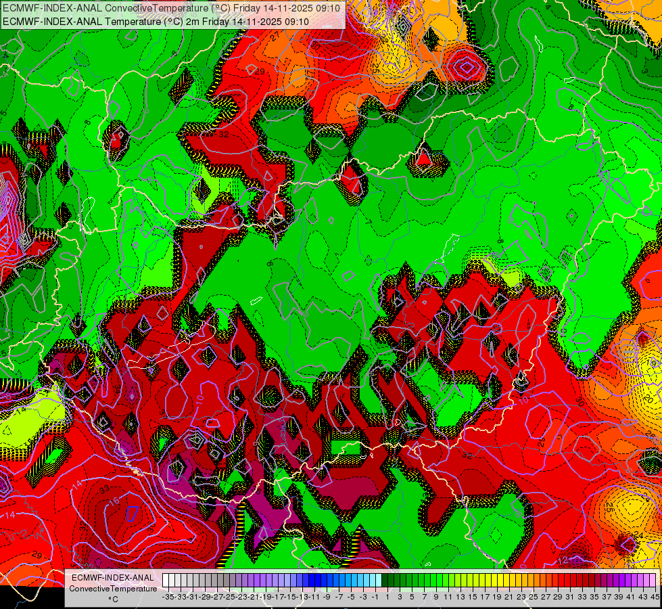Click the ECMWF-INDEX-ANAL label in the legend
Image resolution: width=662 pixels, height=609 pixels.
[113, 578]
